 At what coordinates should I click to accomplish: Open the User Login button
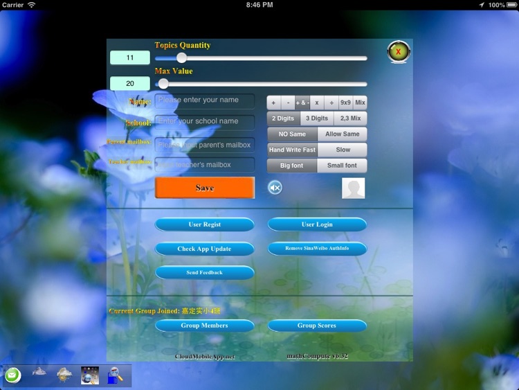click(317, 224)
